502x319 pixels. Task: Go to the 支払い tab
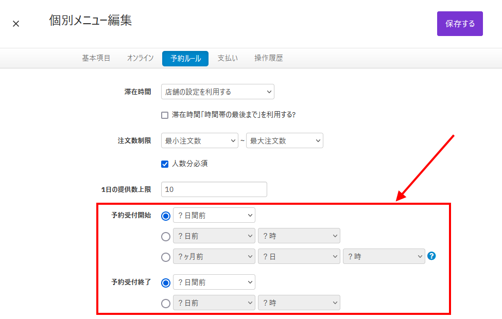click(228, 58)
